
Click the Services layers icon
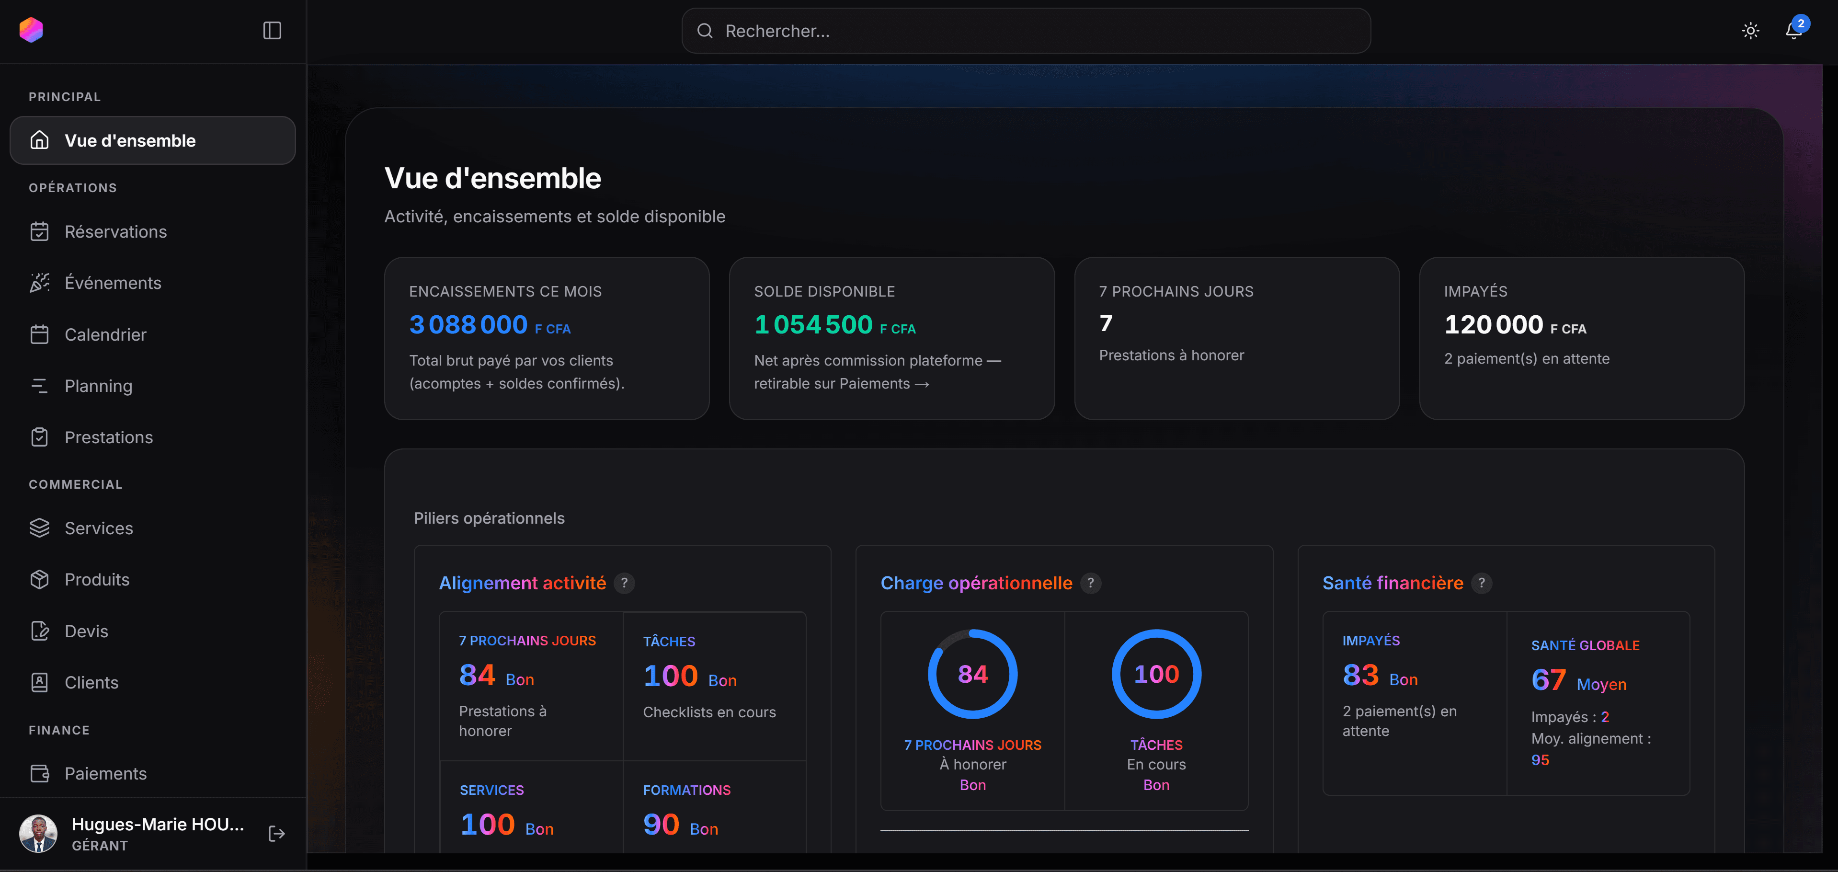coord(40,528)
